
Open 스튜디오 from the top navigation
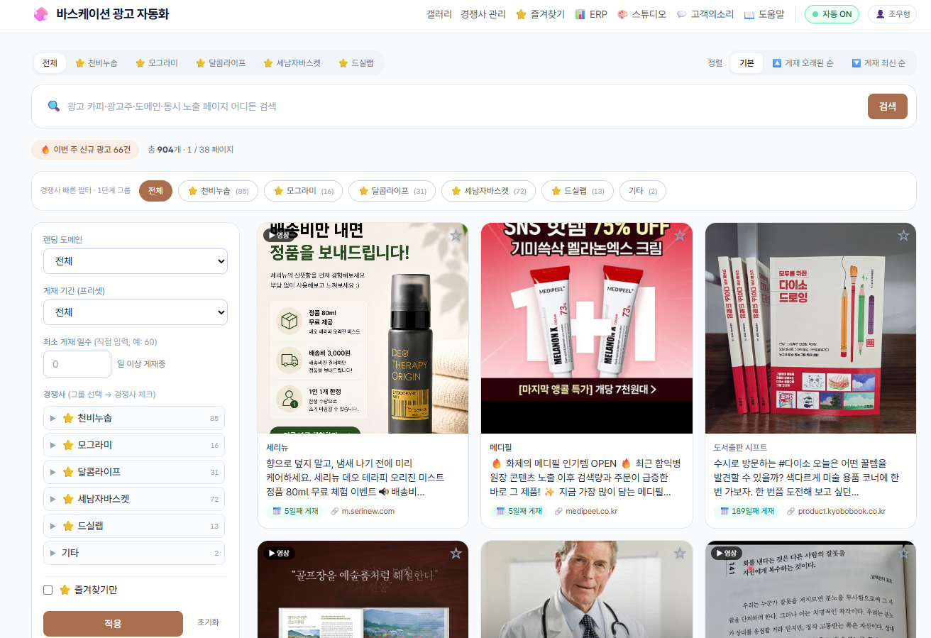pyautogui.click(x=641, y=14)
